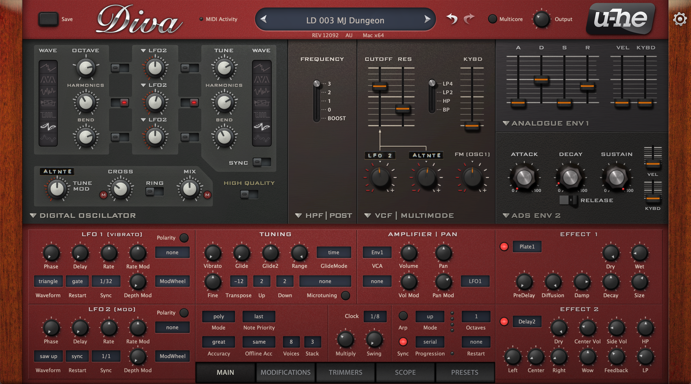691x384 pixels.
Task: Switch to the Modifications tab
Action: coord(285,372)
